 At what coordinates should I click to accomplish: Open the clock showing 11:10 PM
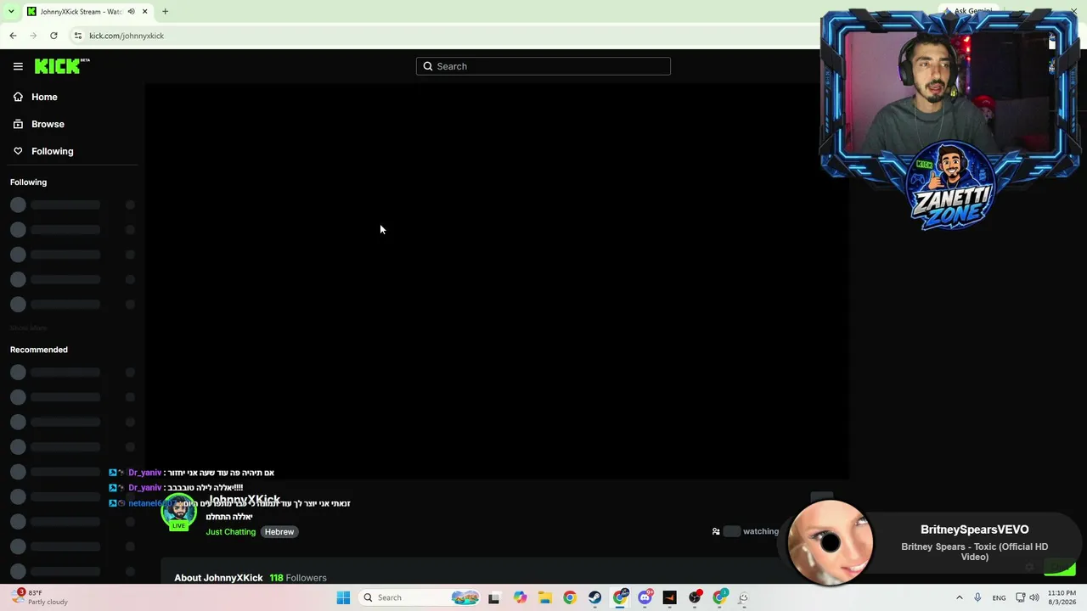pos(1062,597)
